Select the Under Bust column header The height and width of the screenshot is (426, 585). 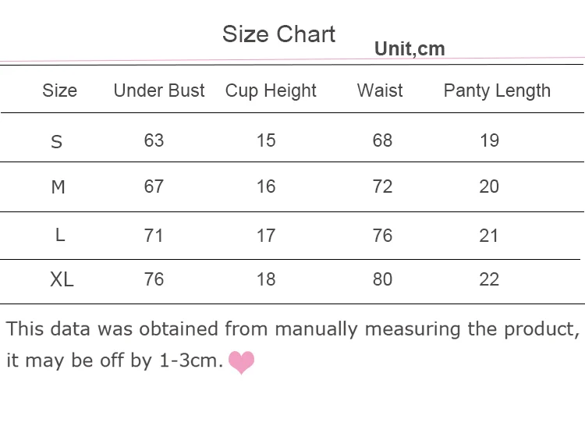click(x=159, y=91)
